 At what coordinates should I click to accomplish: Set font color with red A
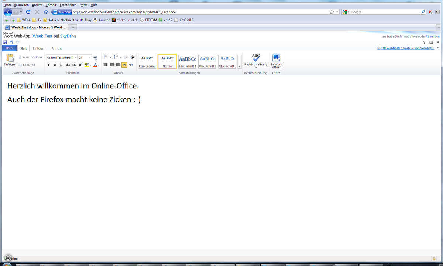click(x=95, y=65)
